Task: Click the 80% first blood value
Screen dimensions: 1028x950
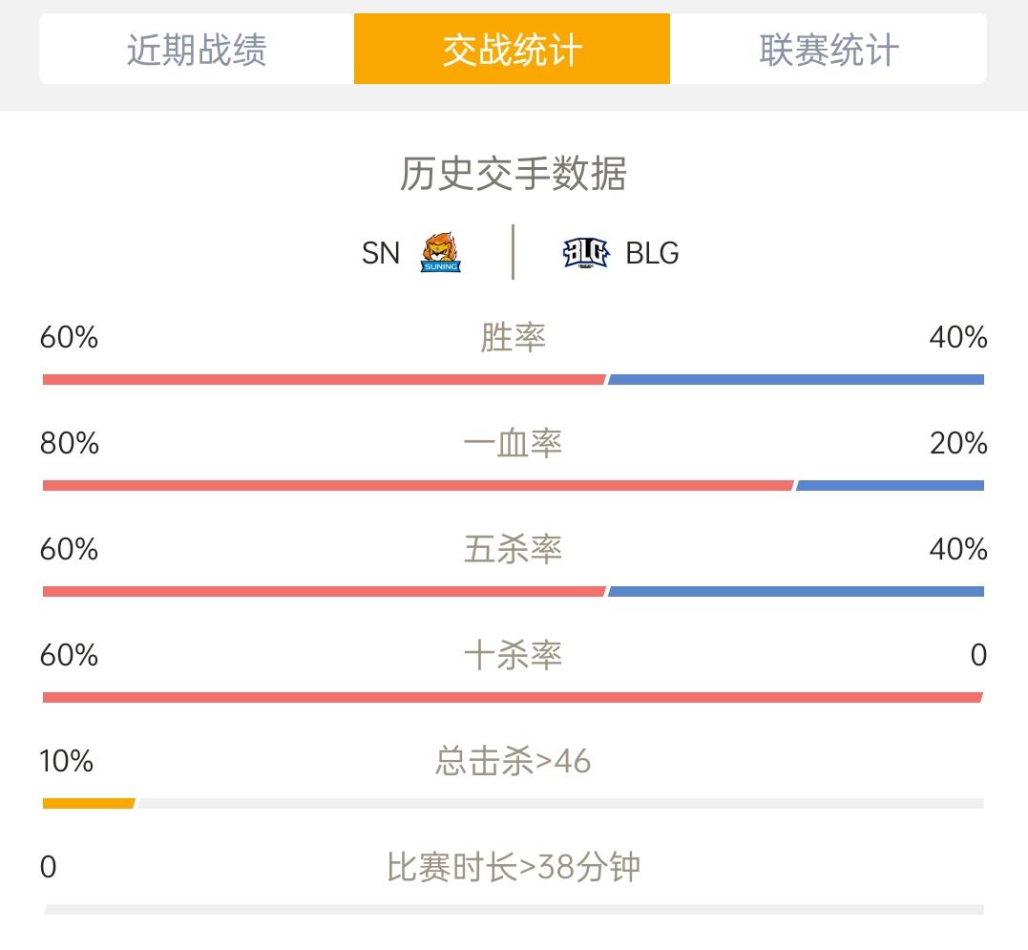Action: pos(70,444)
